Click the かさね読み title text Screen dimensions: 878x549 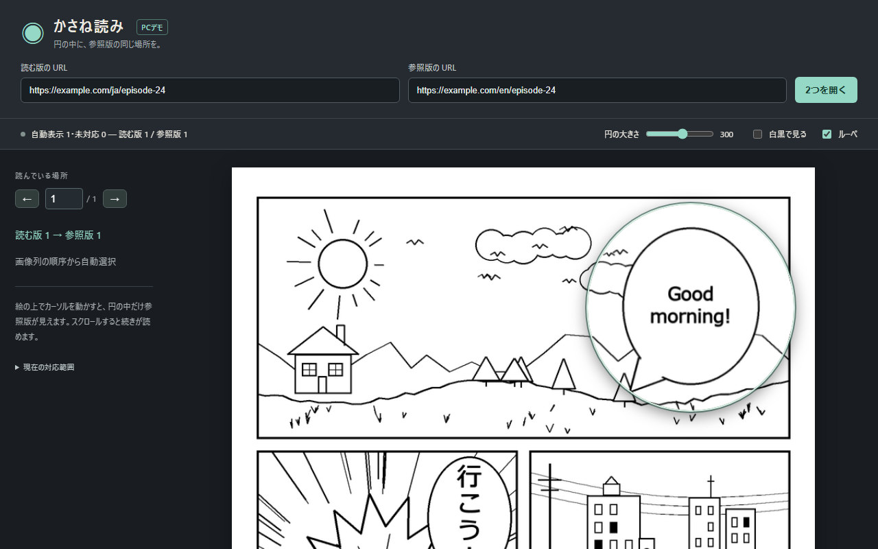coord(88,26)
